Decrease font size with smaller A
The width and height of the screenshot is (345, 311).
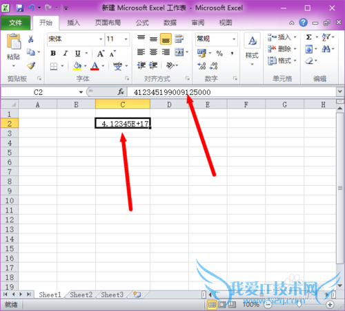point(112,54)
